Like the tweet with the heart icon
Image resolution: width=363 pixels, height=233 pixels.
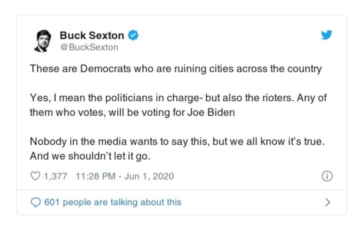(35, 176)
